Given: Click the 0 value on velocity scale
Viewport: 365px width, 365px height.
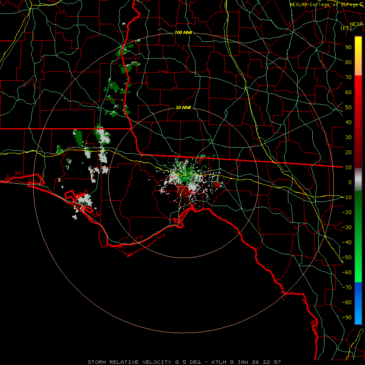Looking at the screenshot, I should (350, 182).
